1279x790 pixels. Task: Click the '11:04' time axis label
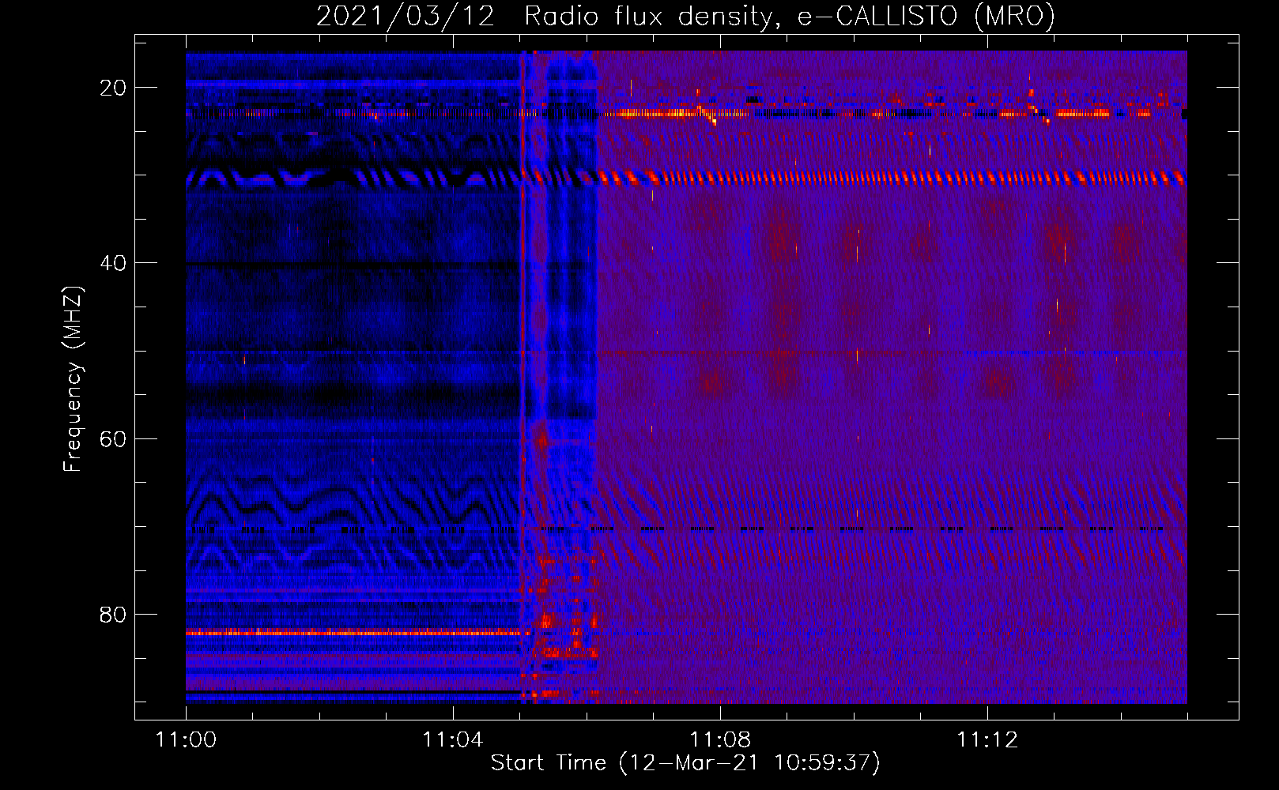[453, 740]
